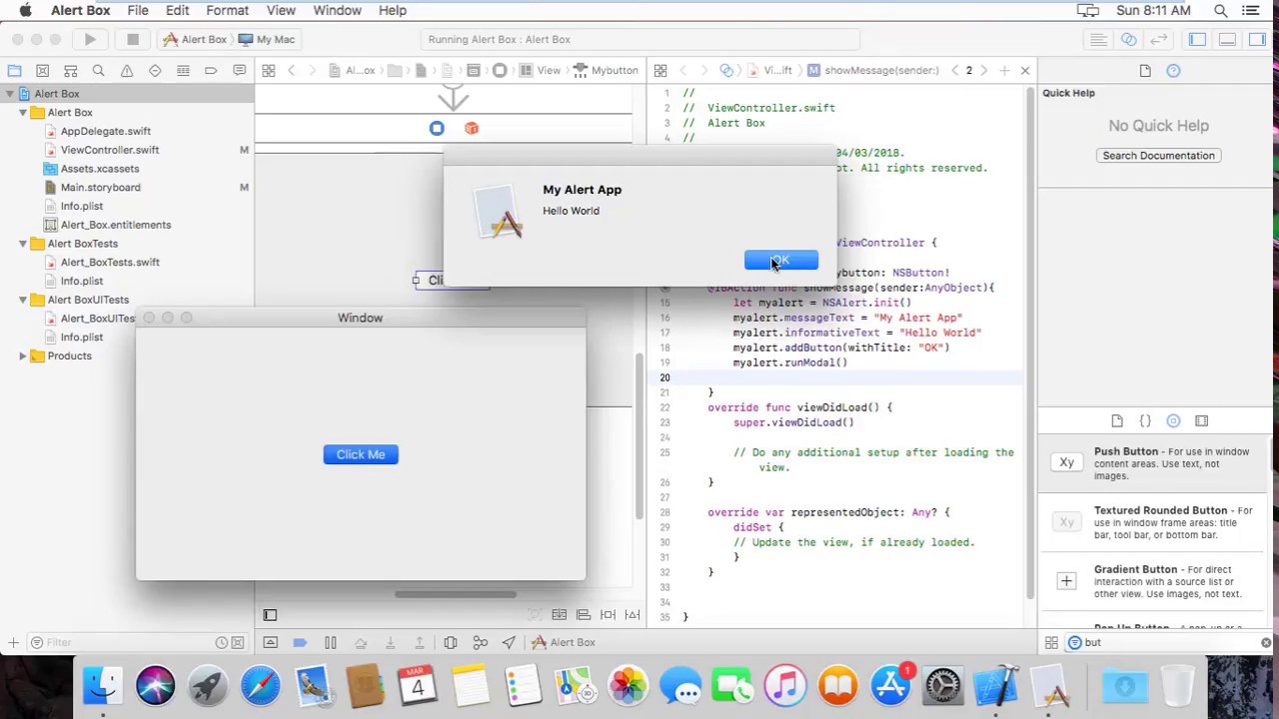Open the File inspector icon
The height and width of the screenshot is (719, 1279).
(x=1144, y=70)
